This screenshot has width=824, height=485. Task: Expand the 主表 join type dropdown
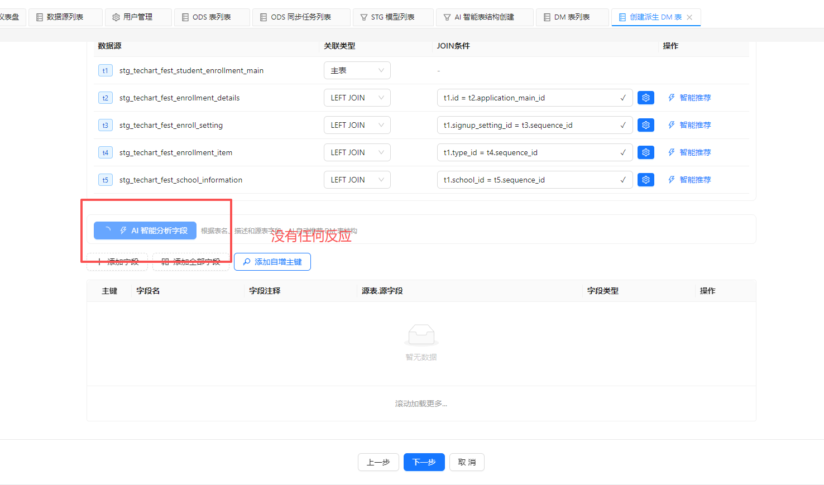[x=357, y=70]
